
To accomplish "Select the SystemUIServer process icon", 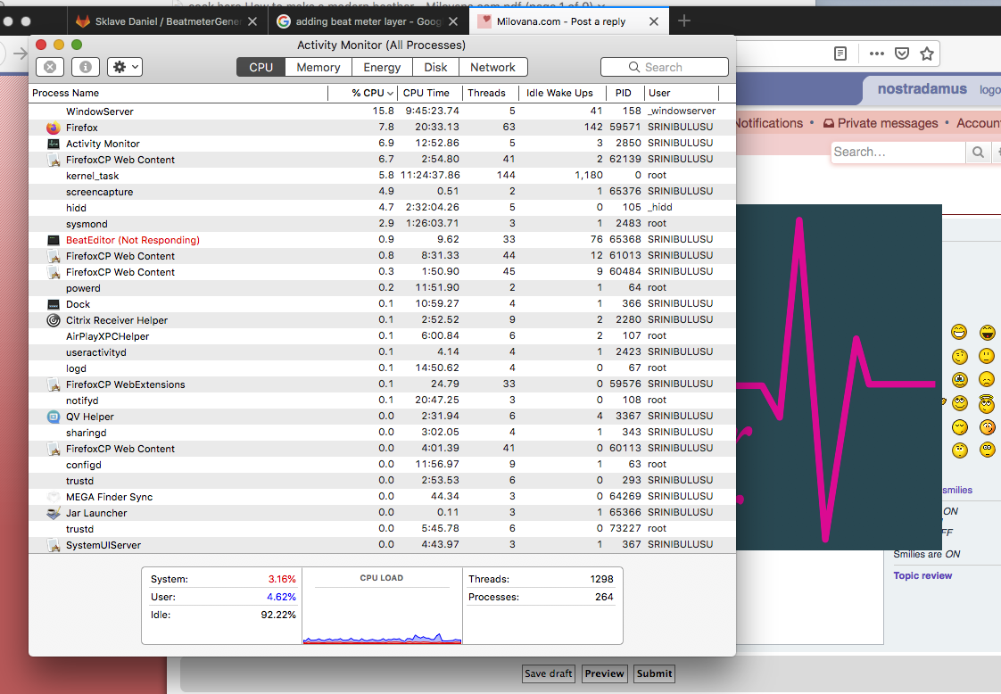I will pyautogui.click(x=54, y=545).
